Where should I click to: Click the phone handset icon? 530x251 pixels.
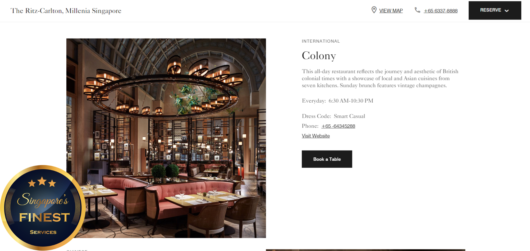[x=417, y=10]
